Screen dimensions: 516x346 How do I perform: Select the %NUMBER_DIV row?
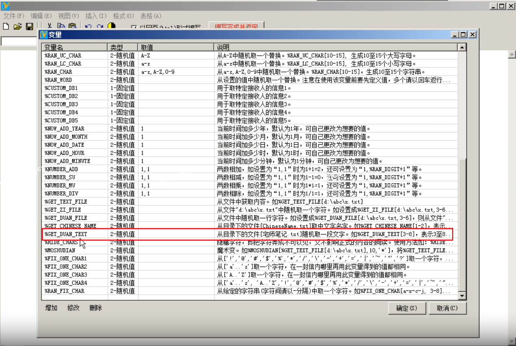click(250, 193)
